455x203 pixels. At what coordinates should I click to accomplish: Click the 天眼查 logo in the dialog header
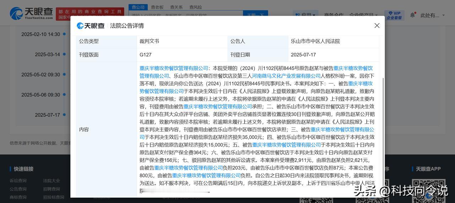[x=91, y=26]
